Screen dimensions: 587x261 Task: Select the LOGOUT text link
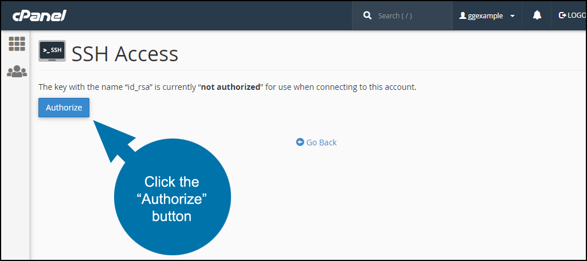pos(577,15)
